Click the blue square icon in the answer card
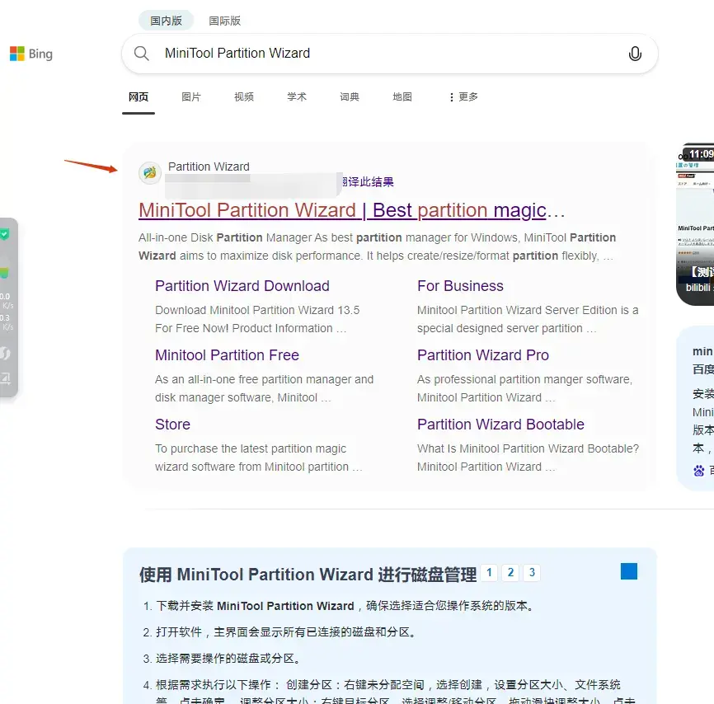Viewport: 714px width, 704px height. [629, 571]
